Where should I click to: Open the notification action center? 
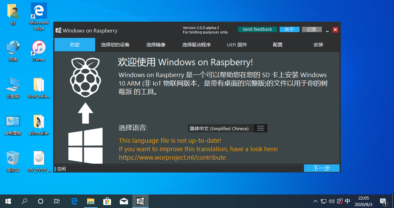[383, 201]
